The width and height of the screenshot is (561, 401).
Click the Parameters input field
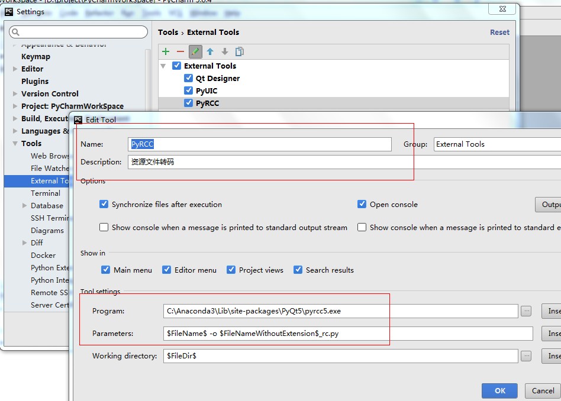pyautogui.click(x=348, y=334)
